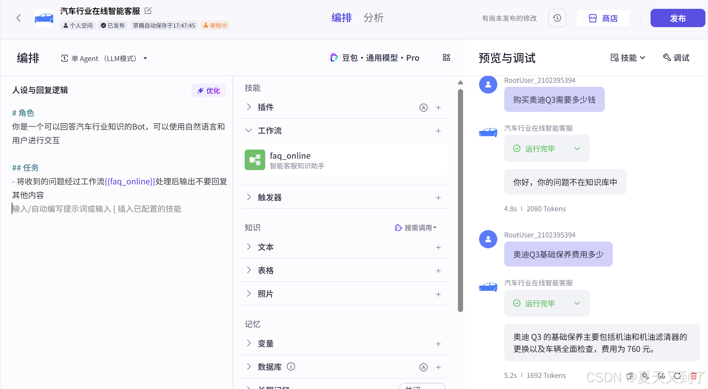Click the 购买奥迪Q3需要多少钱 user message
This screenshot has width=708, height=389.
click(x=554, y=100)
